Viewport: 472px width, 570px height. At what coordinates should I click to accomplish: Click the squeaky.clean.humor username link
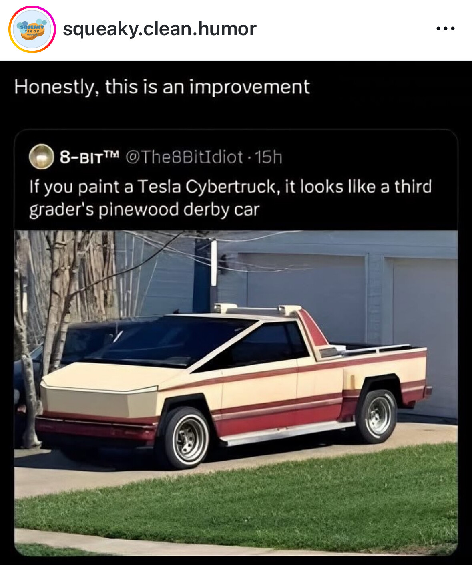[159, 29]
